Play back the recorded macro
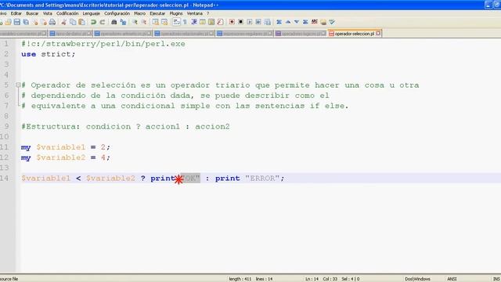 click(x=250, y=22)
